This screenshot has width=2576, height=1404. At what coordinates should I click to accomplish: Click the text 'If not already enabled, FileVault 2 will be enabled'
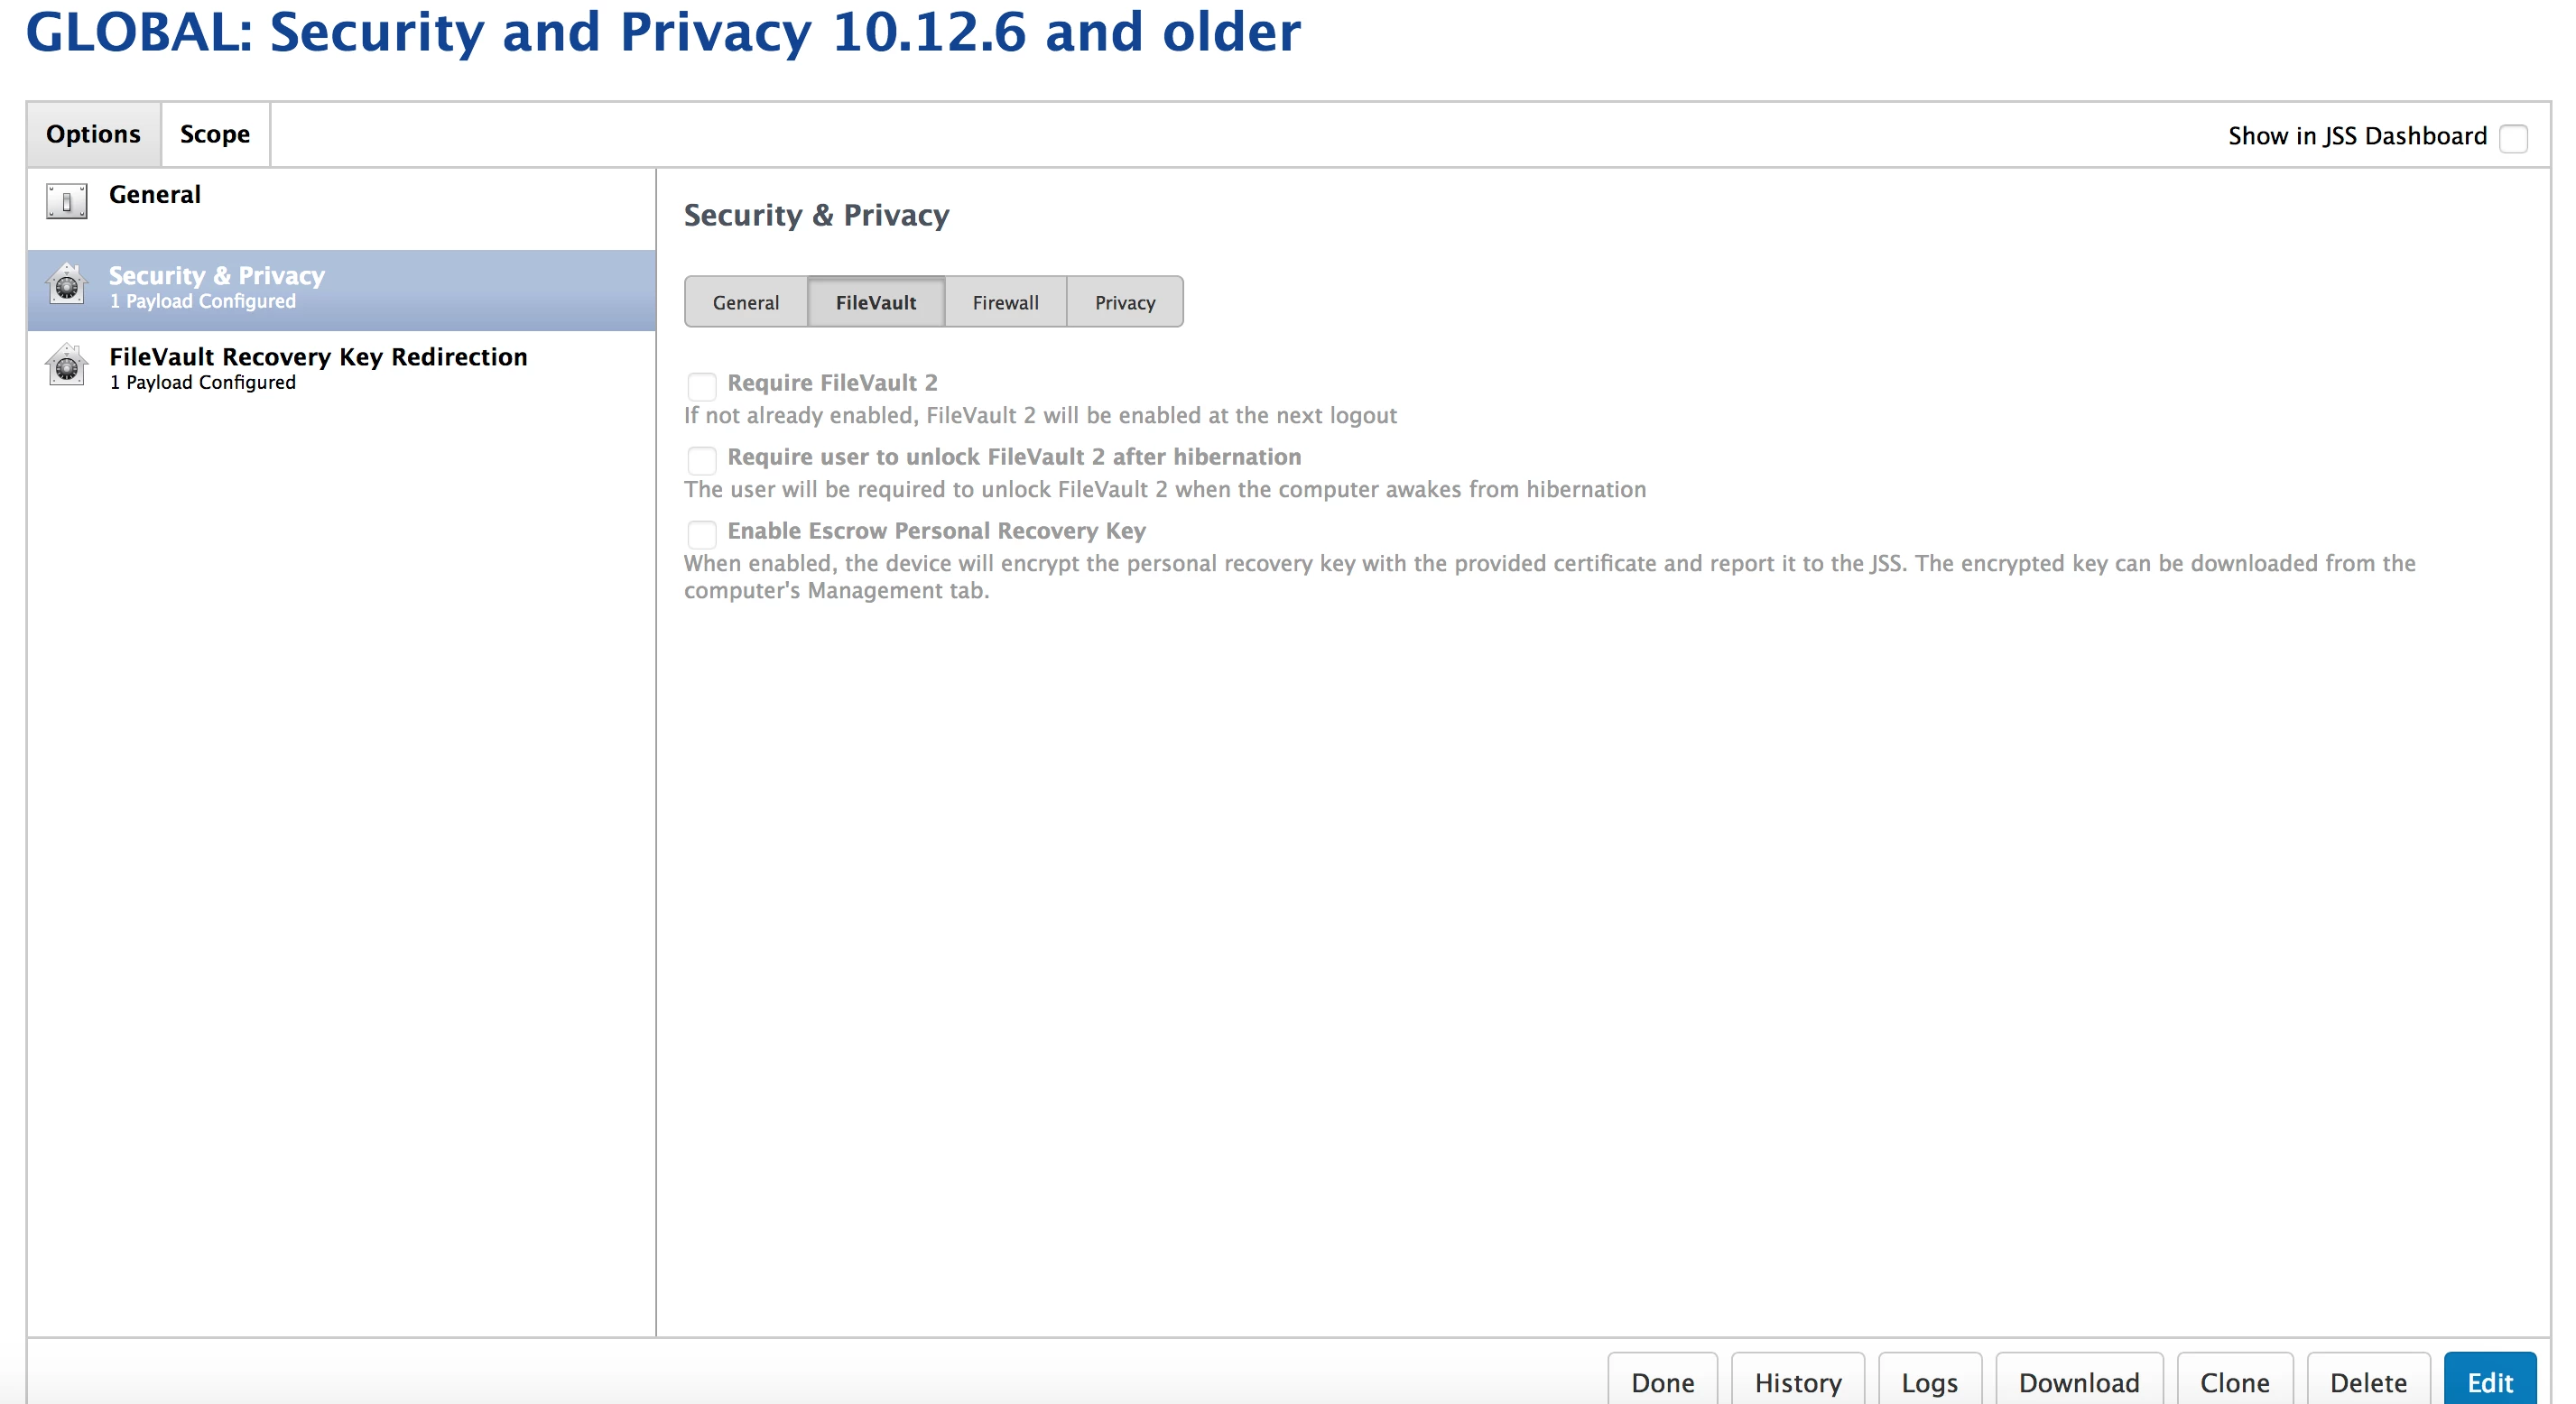click(x=1040, y=415)
